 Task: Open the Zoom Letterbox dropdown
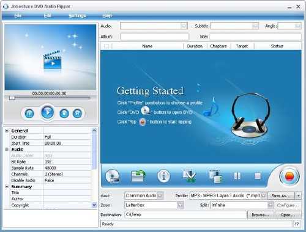pos(180,205)
